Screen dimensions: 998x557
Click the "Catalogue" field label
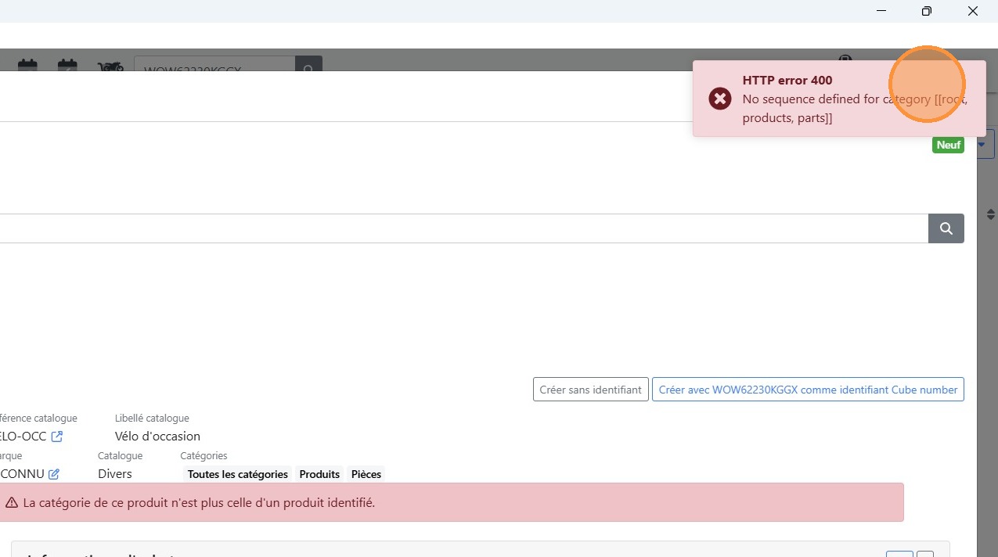tap(120, 455)
